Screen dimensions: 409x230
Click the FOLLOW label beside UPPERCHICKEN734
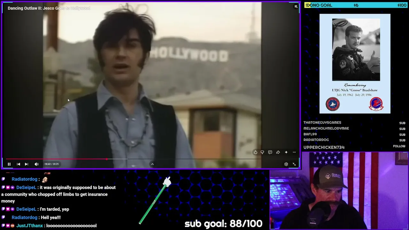(399, 146)
